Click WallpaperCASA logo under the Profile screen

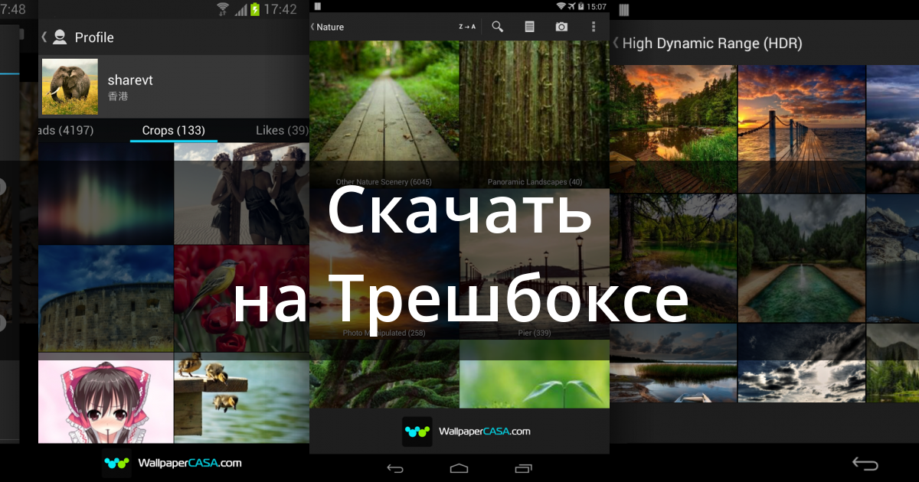tap(172, 463)
